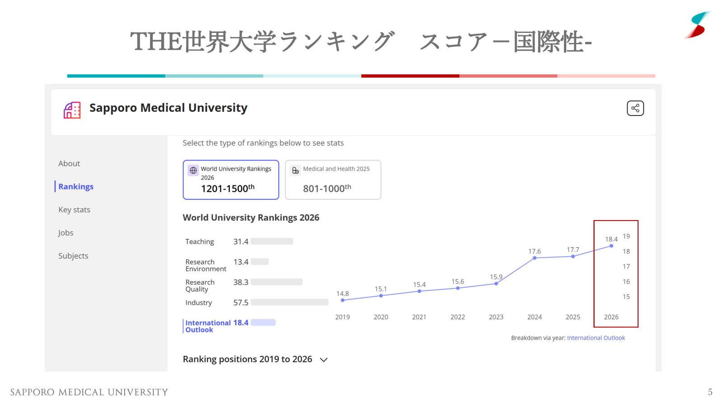The height and width of the screenshot is (406, 723).
Task: Click the globe icon in World Rankings card
Action: [x=193, y=171]
